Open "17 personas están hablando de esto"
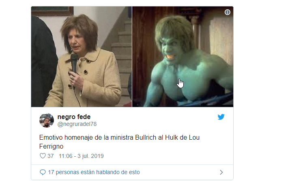 pos(94,172)
